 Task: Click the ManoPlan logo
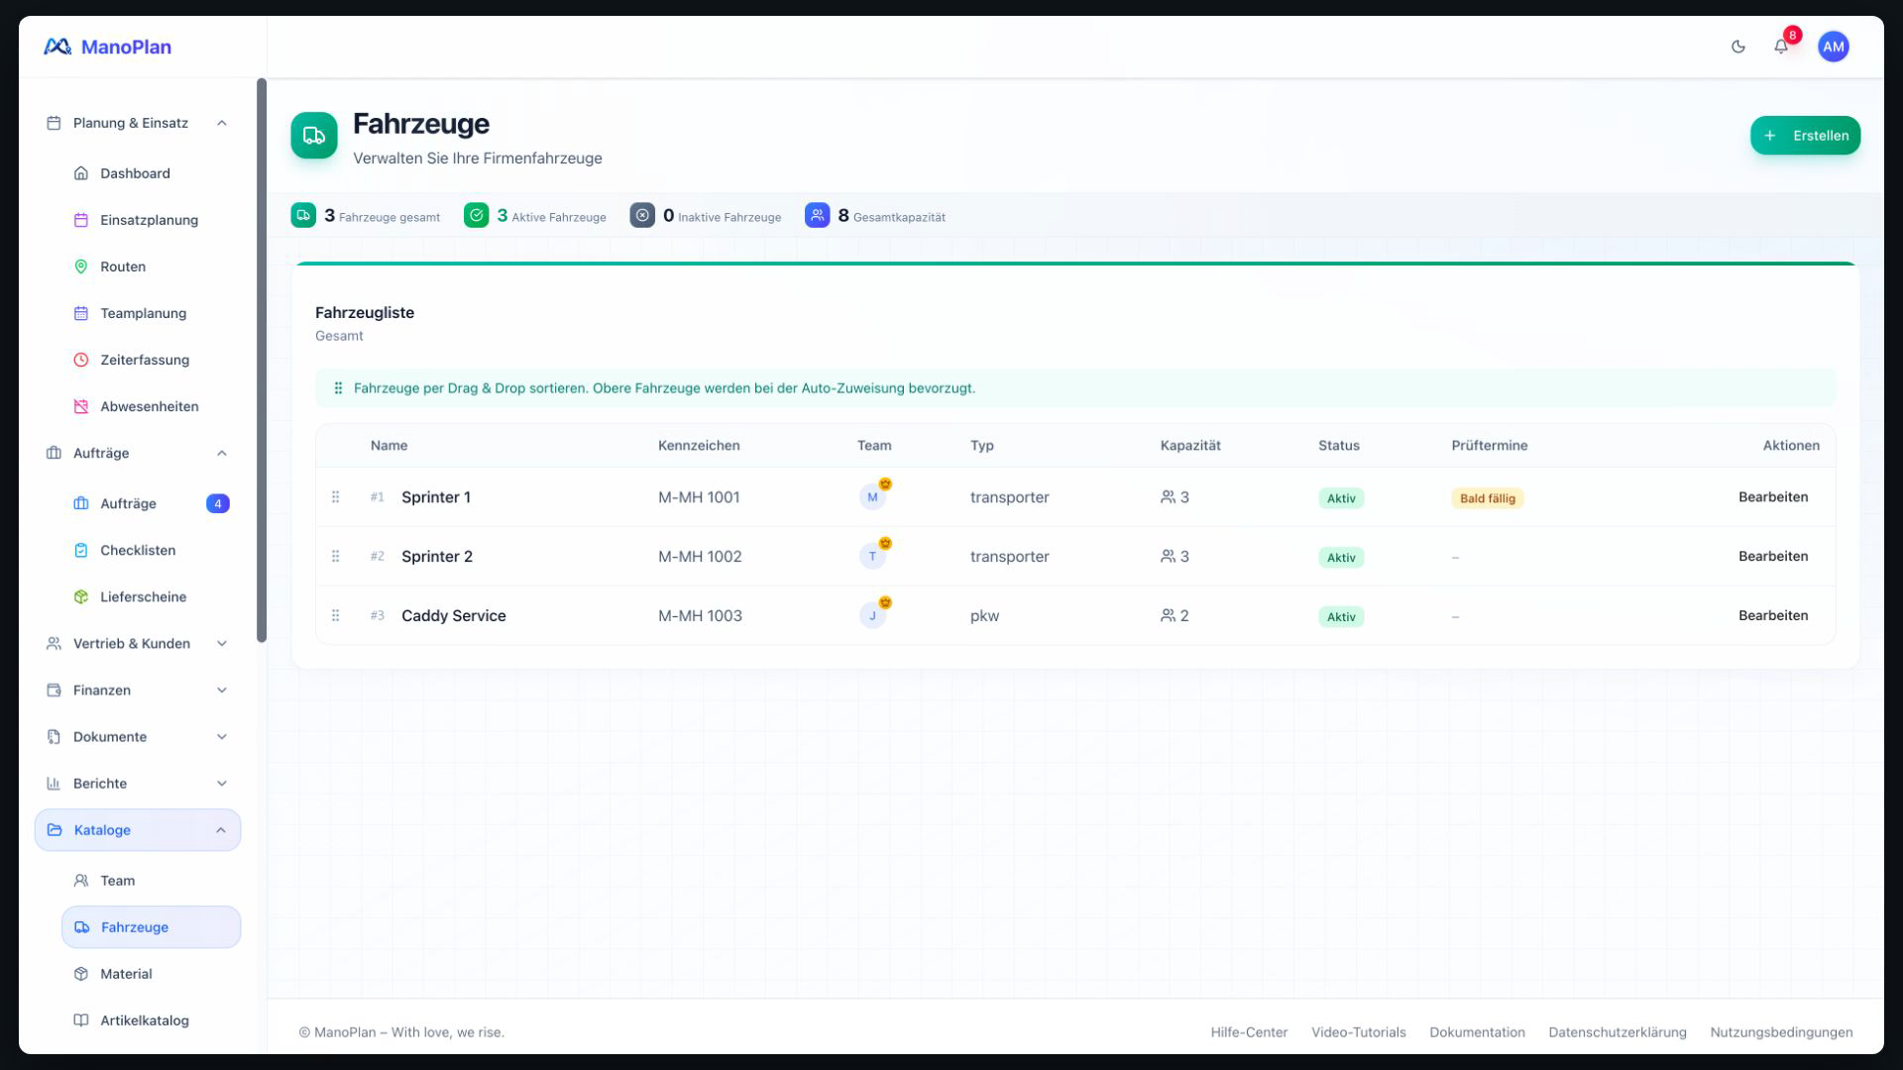click(x=107, y=47)
